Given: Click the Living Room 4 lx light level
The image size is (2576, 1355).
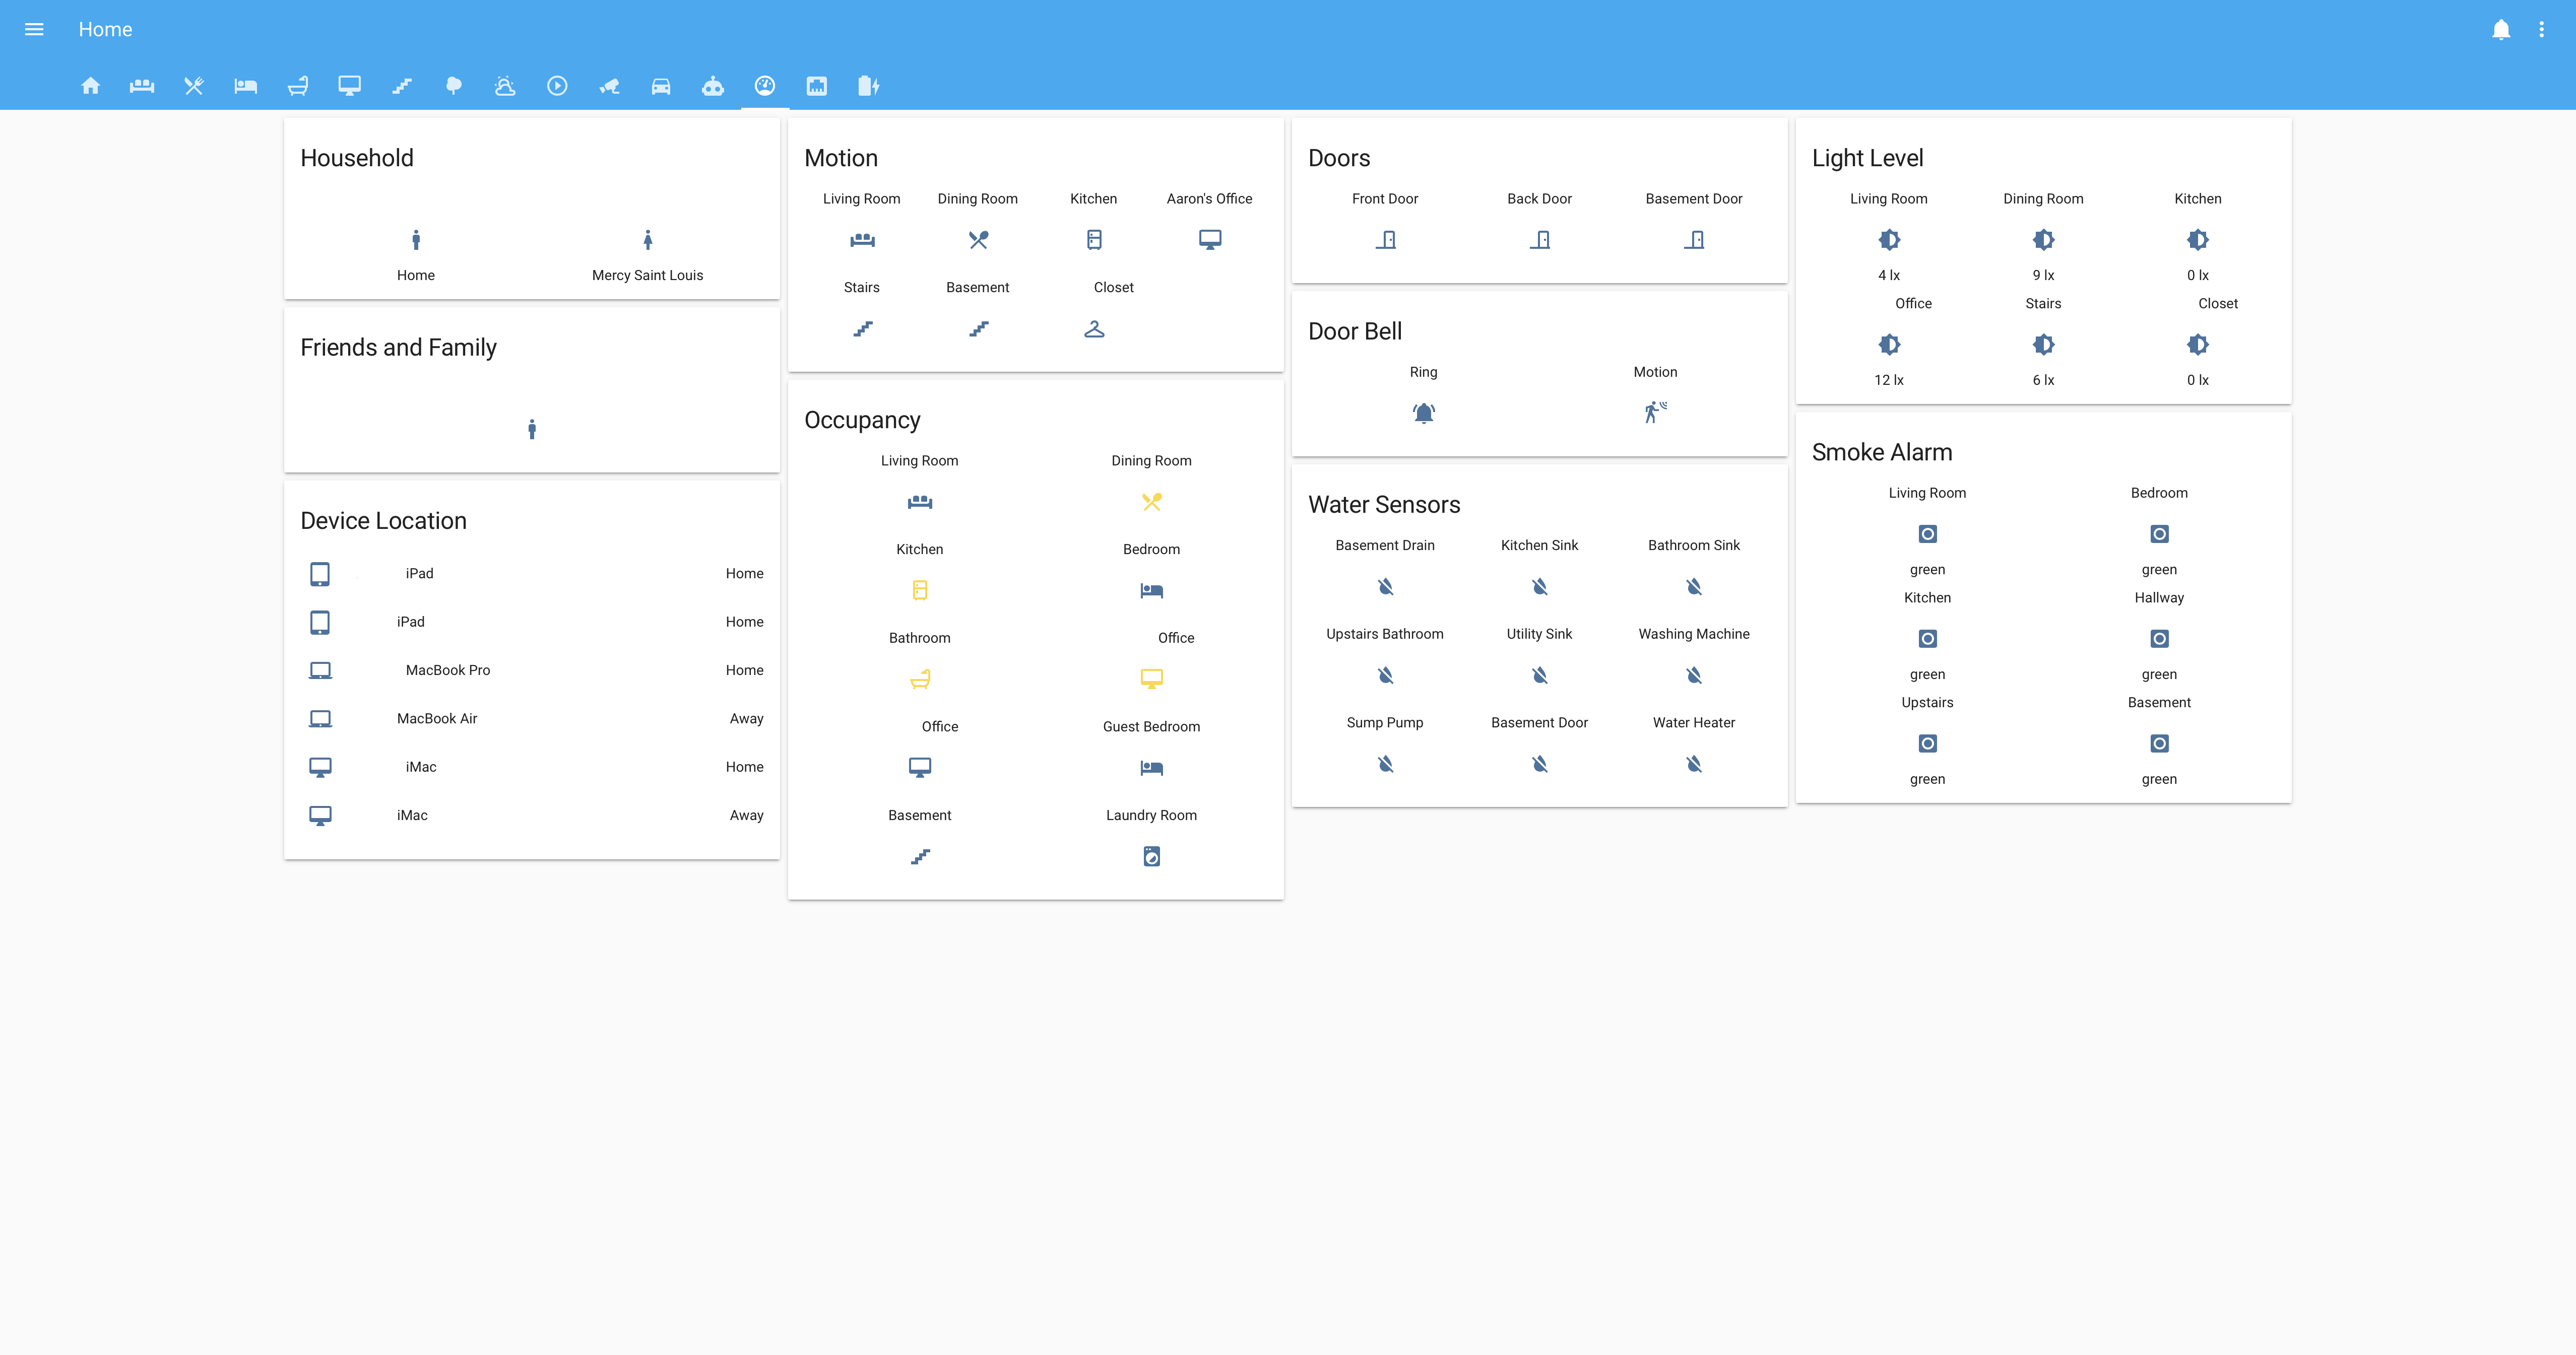Looking at the screenshot, I should click(1888, 240).
